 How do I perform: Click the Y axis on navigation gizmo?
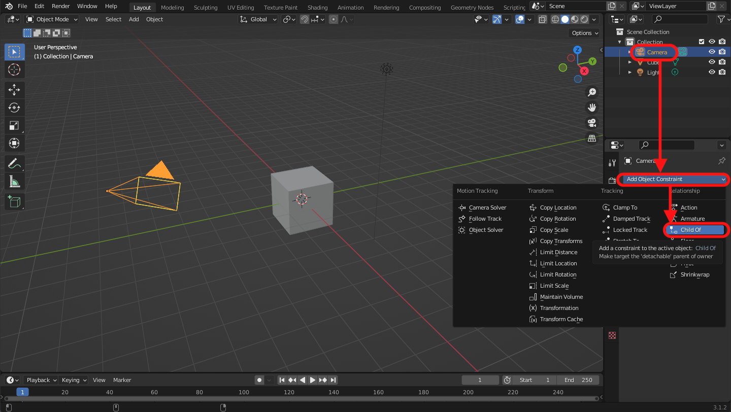tap(592, 61)
